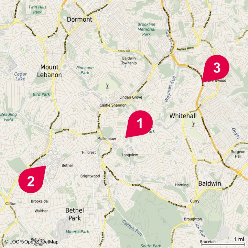The height and width of the screenshot is (248, 248).
Task: Open the LOCR/OpenStreetMap attribution text
Action: (x=31, y=242)
